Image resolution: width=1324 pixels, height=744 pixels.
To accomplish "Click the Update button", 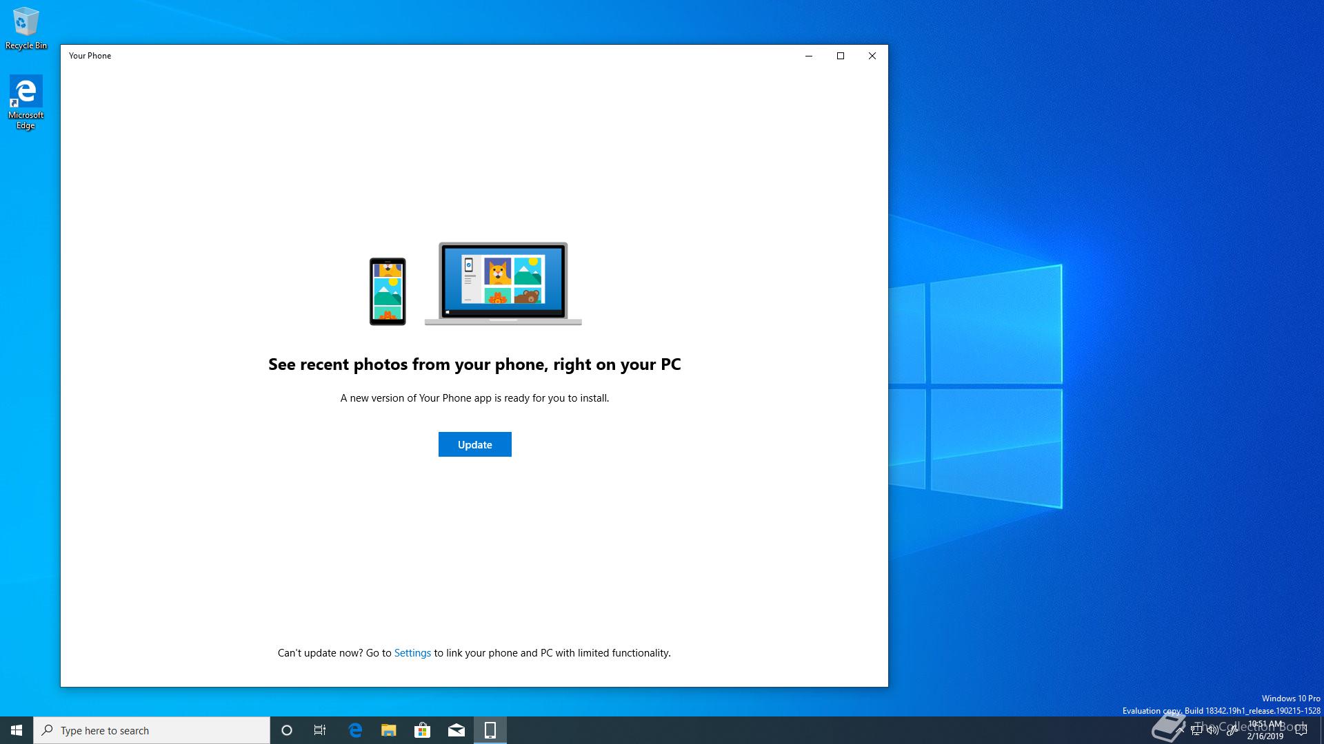I will (474, 444).
